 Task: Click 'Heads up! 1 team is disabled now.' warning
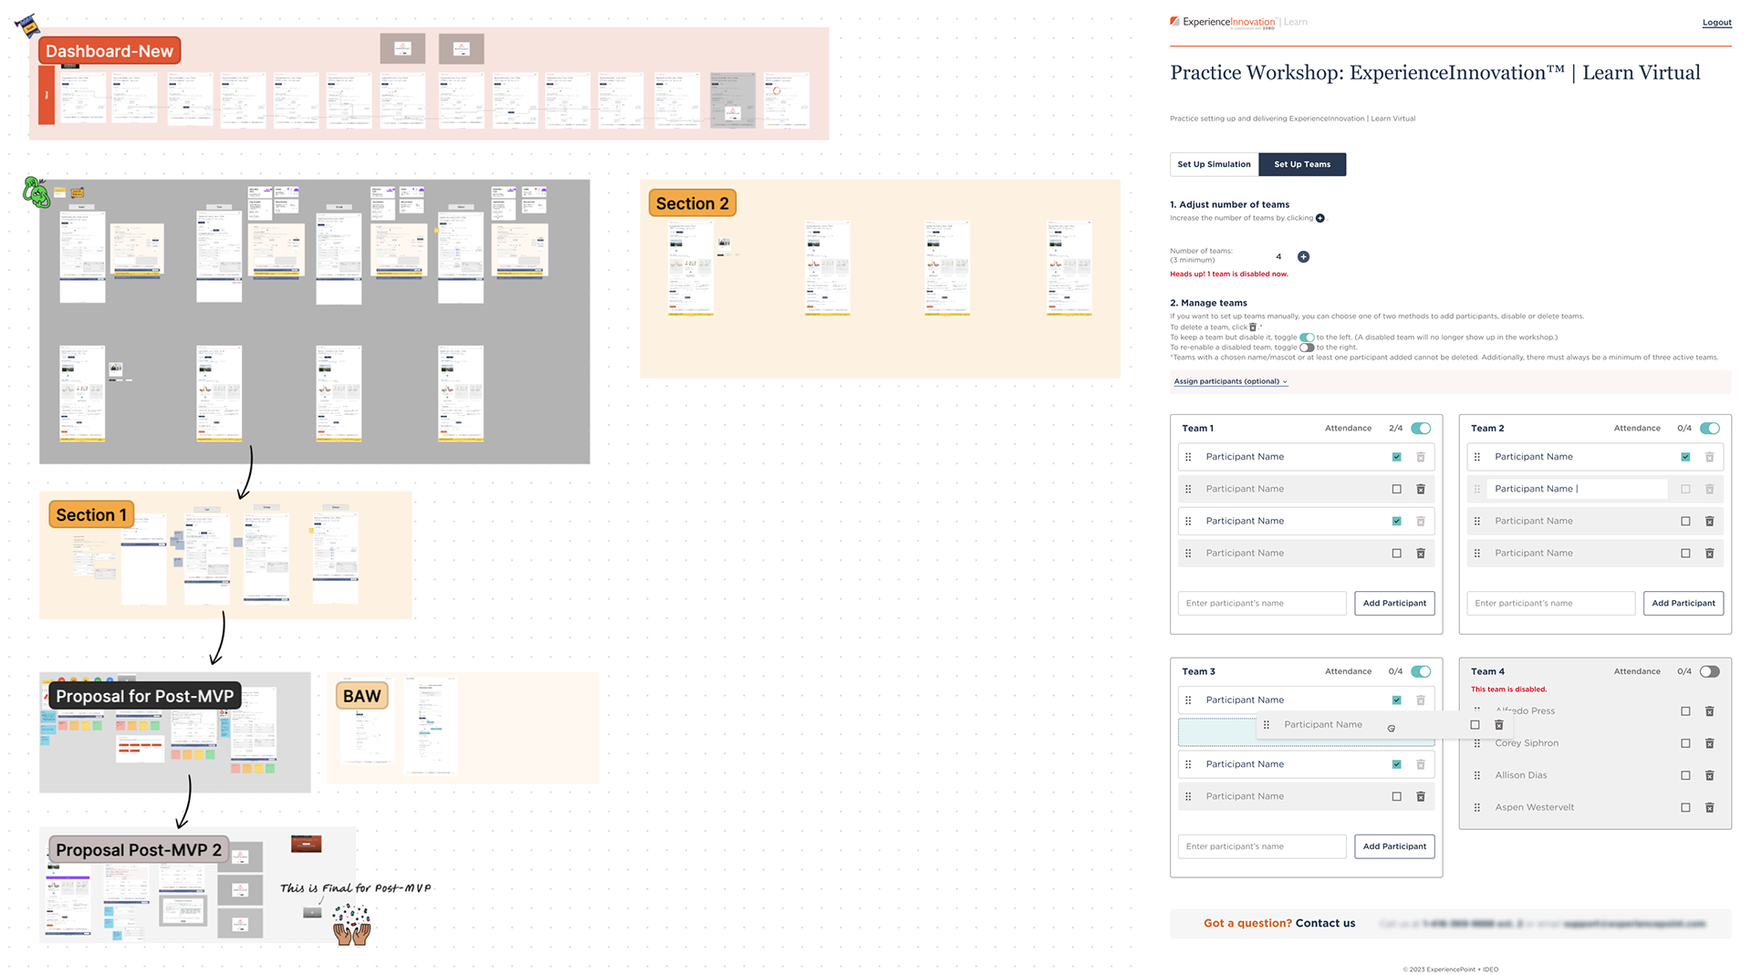point(1229,275)
